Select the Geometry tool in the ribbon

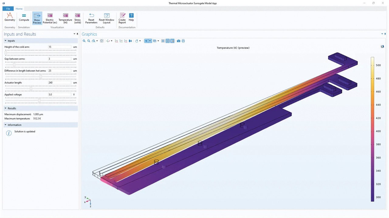coord(10,17)
